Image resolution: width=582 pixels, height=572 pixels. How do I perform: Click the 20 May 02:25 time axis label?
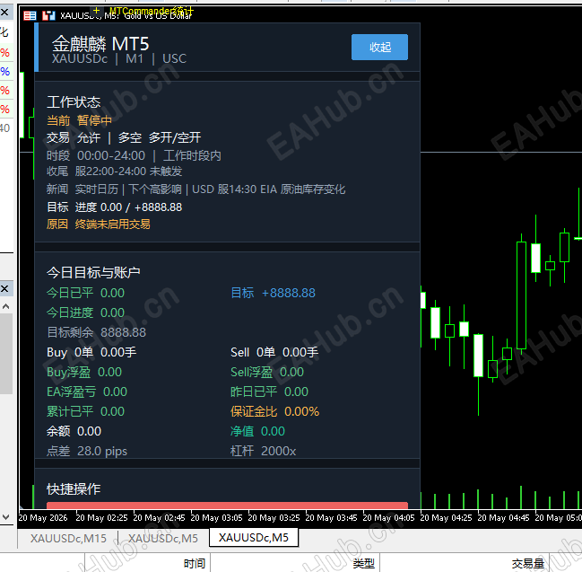(101, 518)
